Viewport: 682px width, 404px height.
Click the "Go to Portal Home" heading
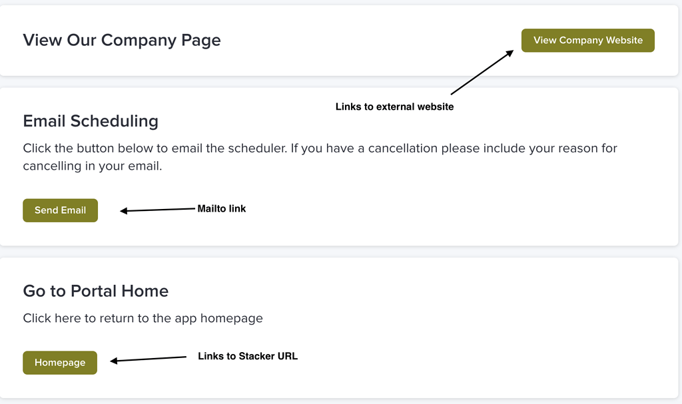pyautogui.click(x=95, y=291)
